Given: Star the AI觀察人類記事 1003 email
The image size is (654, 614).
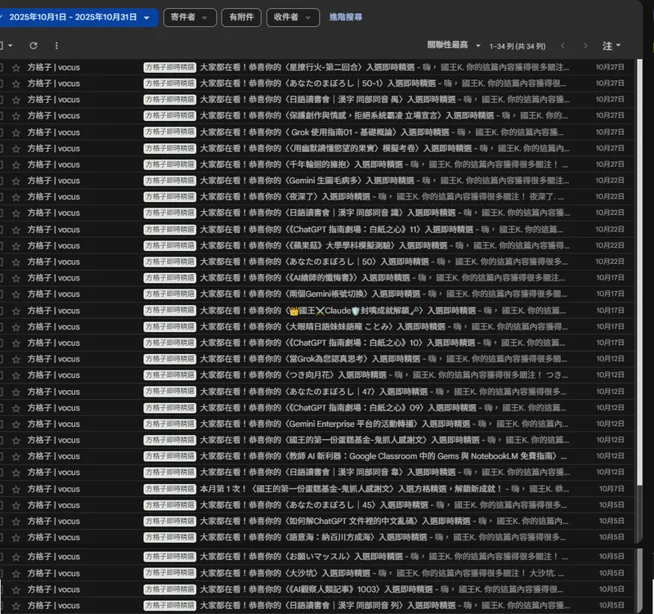Looking at the screenshot, I should (x=16, y=589).
